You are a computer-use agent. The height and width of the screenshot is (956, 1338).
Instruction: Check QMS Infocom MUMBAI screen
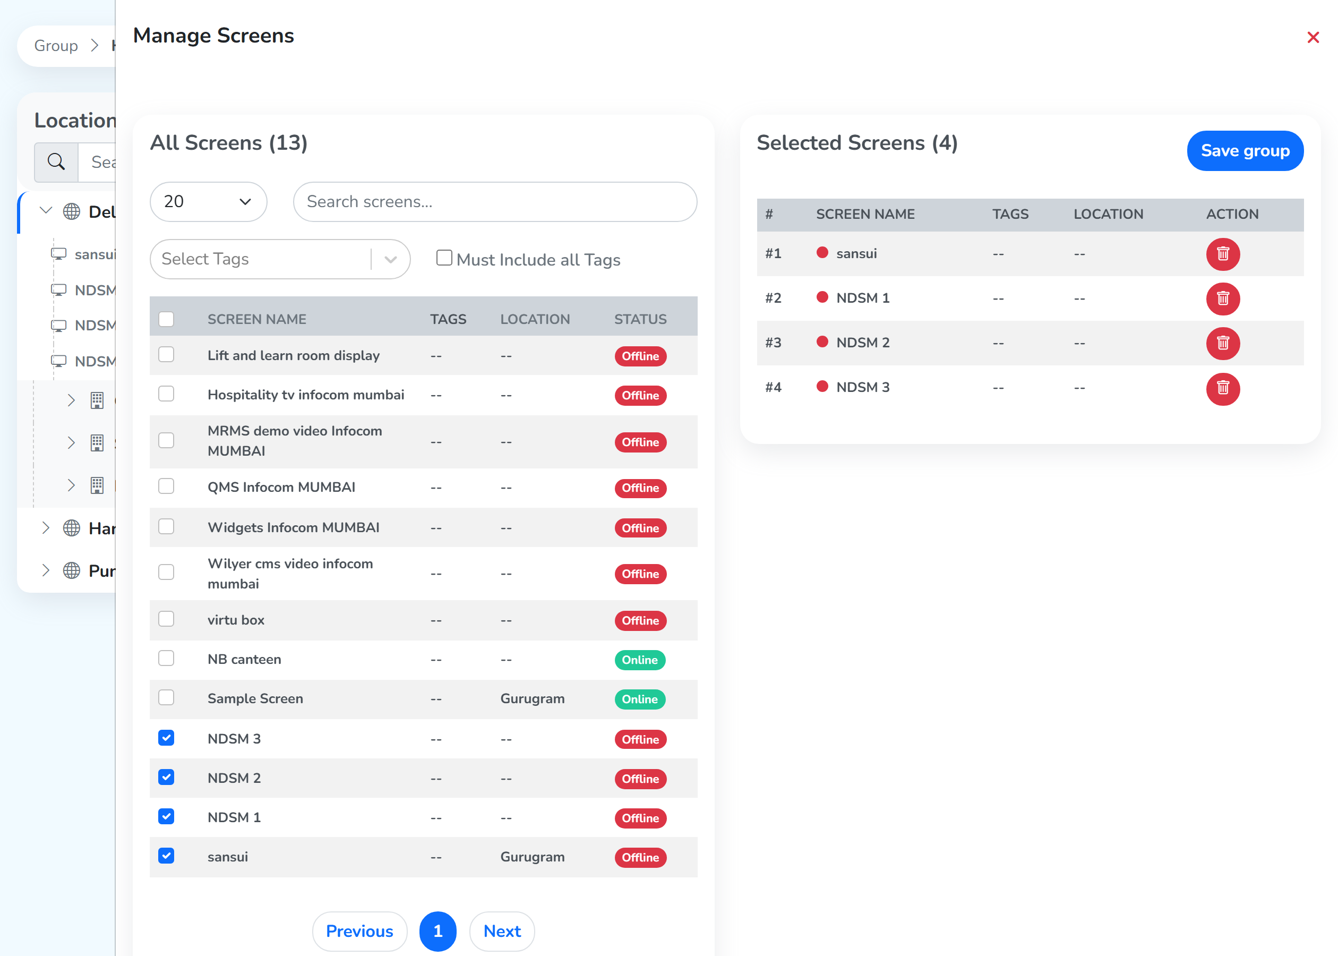(167, 486)
